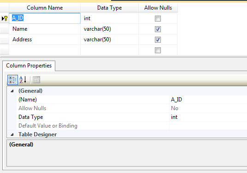The width and height of the screenshot is (247, 173).
Task: Click the Categorized view icon
Action: 12,80
